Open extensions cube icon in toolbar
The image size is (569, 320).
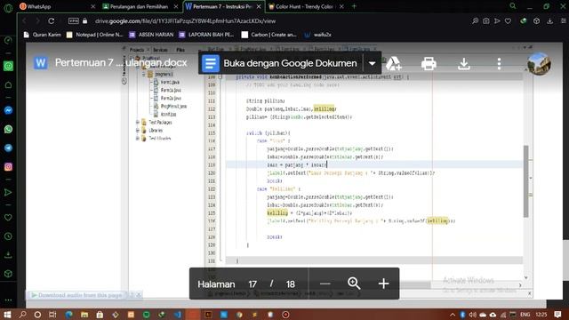point(536,21)
